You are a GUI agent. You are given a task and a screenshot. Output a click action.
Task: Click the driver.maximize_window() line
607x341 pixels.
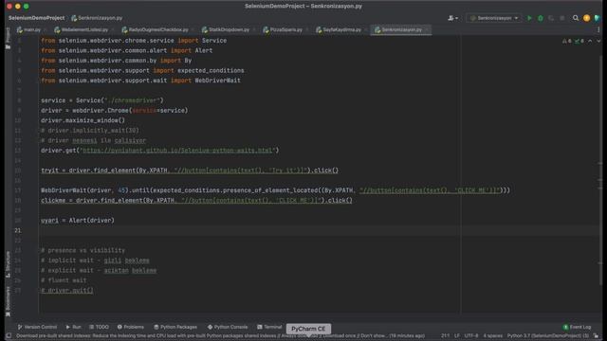(x=83, y=120)
